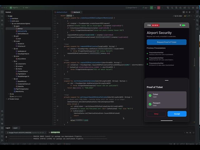Click the Logcat filter funnel icon

49,132
